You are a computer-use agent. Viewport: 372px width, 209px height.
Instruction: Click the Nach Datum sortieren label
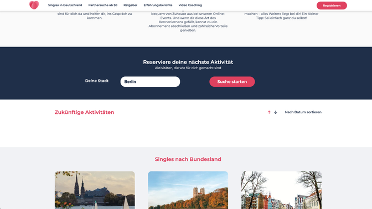303,112
